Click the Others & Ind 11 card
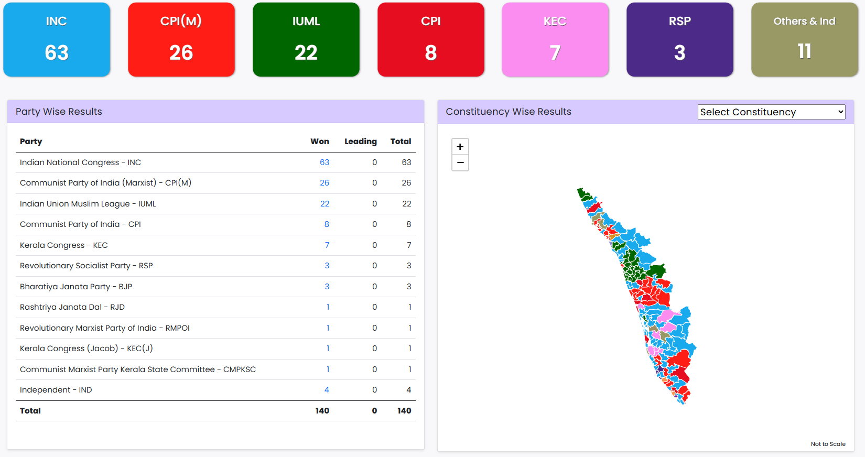This screenshot has width=865, height=457. coord(805,39)
